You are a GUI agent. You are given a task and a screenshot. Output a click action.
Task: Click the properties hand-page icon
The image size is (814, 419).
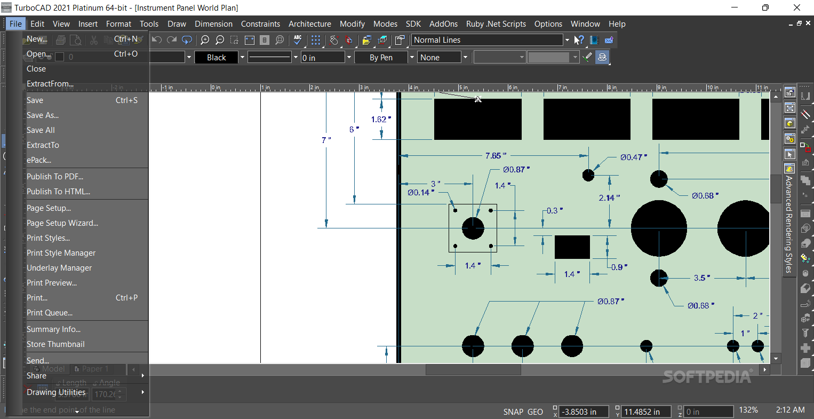tap(400, 40)
